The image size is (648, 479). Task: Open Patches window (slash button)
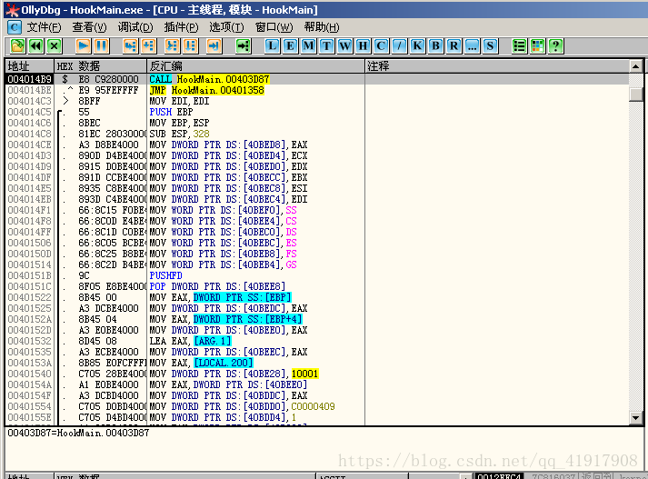click(x=399, y=45)
